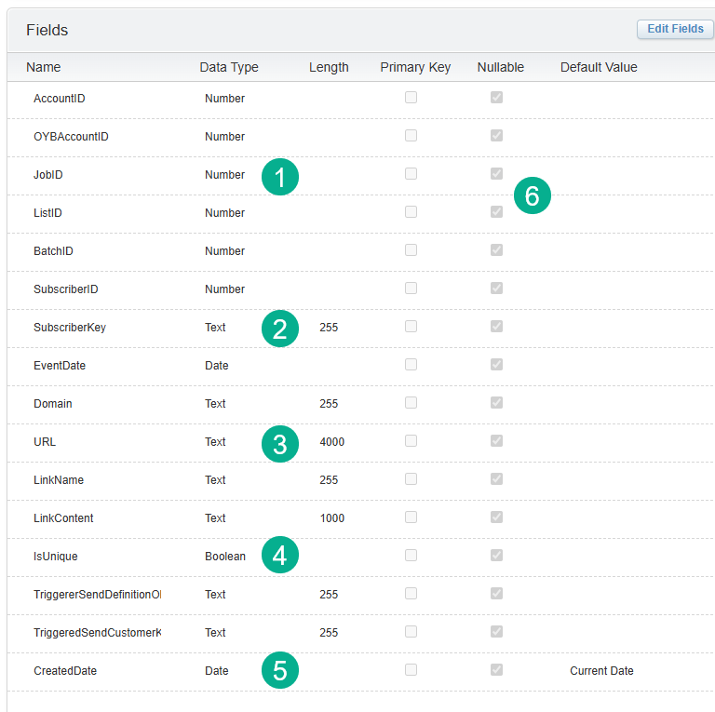Click the green number 4 marker
The height and width of the screenshot is (712, 715).
pyautogui.click(x=279, y=556)
